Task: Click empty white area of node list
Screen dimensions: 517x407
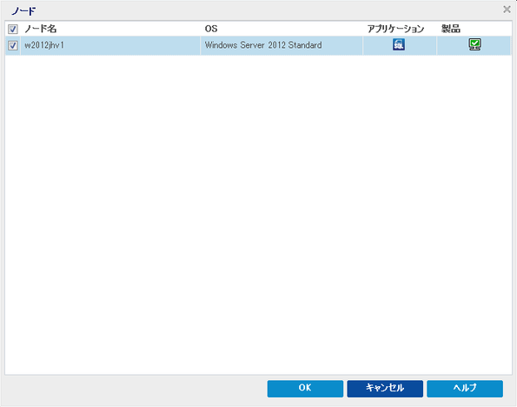Action: pyautogui.click(x=258, y=215)
